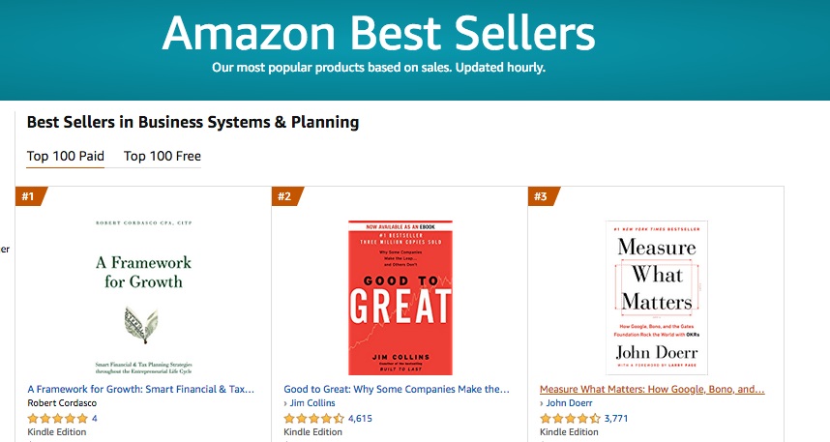Click the Amazon Best Sellers banner heading
Image resolution: width=830 pixels, height=442 pixels.
379,33
